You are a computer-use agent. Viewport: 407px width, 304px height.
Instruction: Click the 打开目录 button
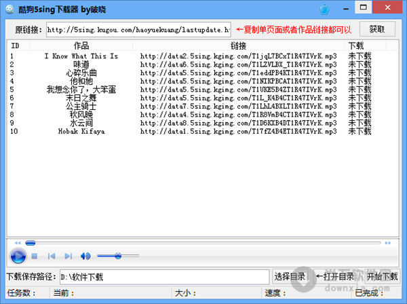tap(335, 277)
